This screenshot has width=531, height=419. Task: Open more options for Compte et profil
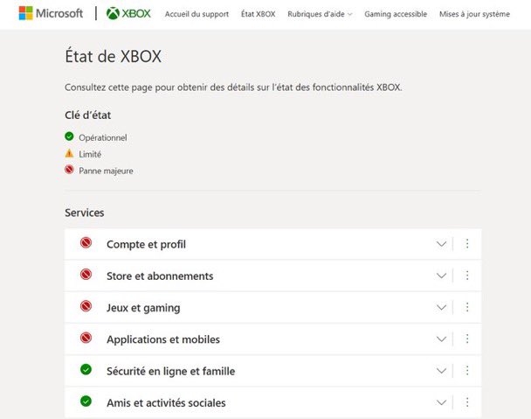pyautogui.click(x=467, y=243)
